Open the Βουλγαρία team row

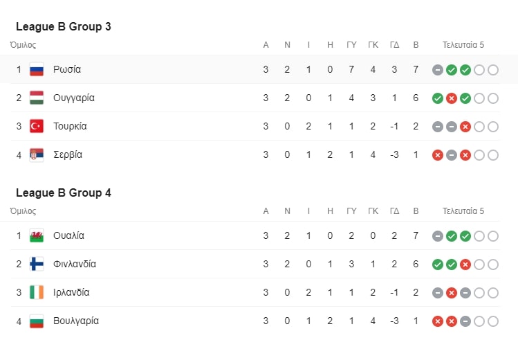click(255, 321)
